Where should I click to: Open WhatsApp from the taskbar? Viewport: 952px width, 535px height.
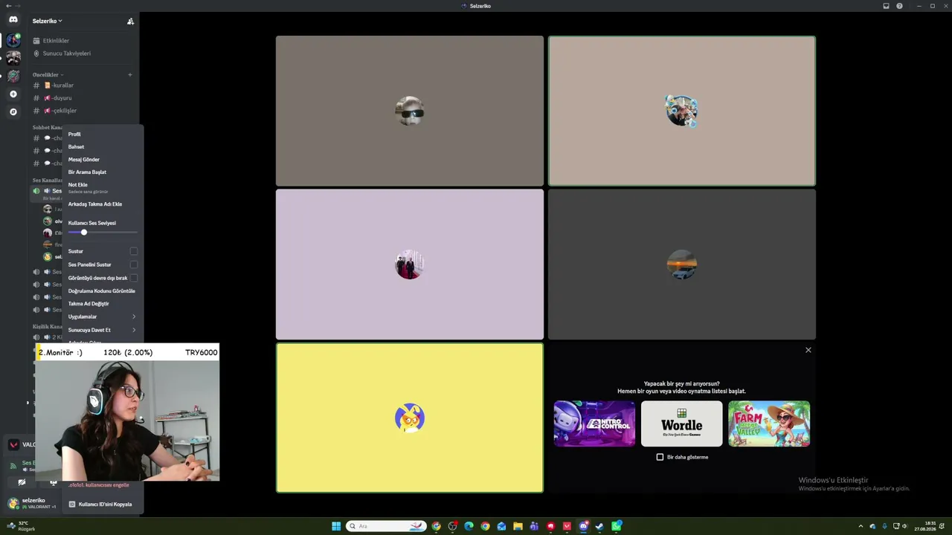[x=617, y=526]
